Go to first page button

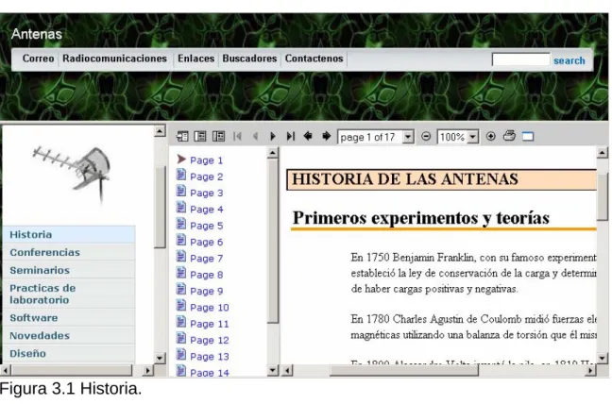pos(237,137)
